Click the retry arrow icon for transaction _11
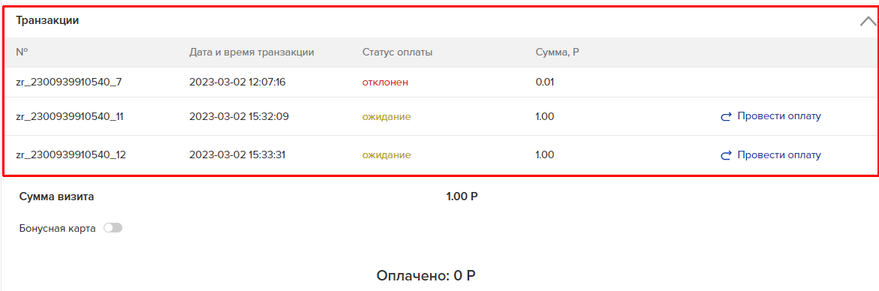 (x=726, y=117)
